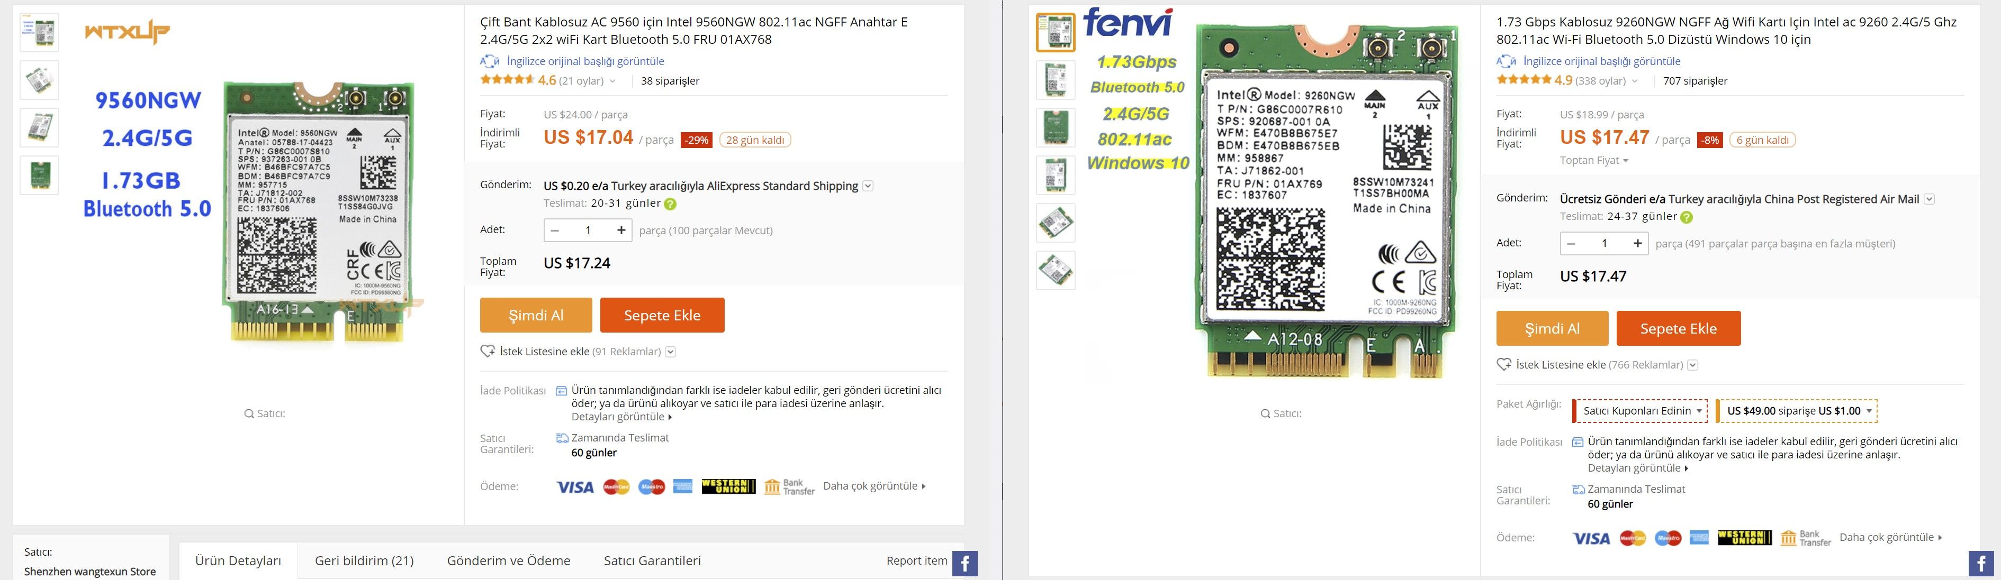Screen dimensions: 2001x580
Task: Click the heart wishlist icon for 9260NGW
Action: 1504,364
